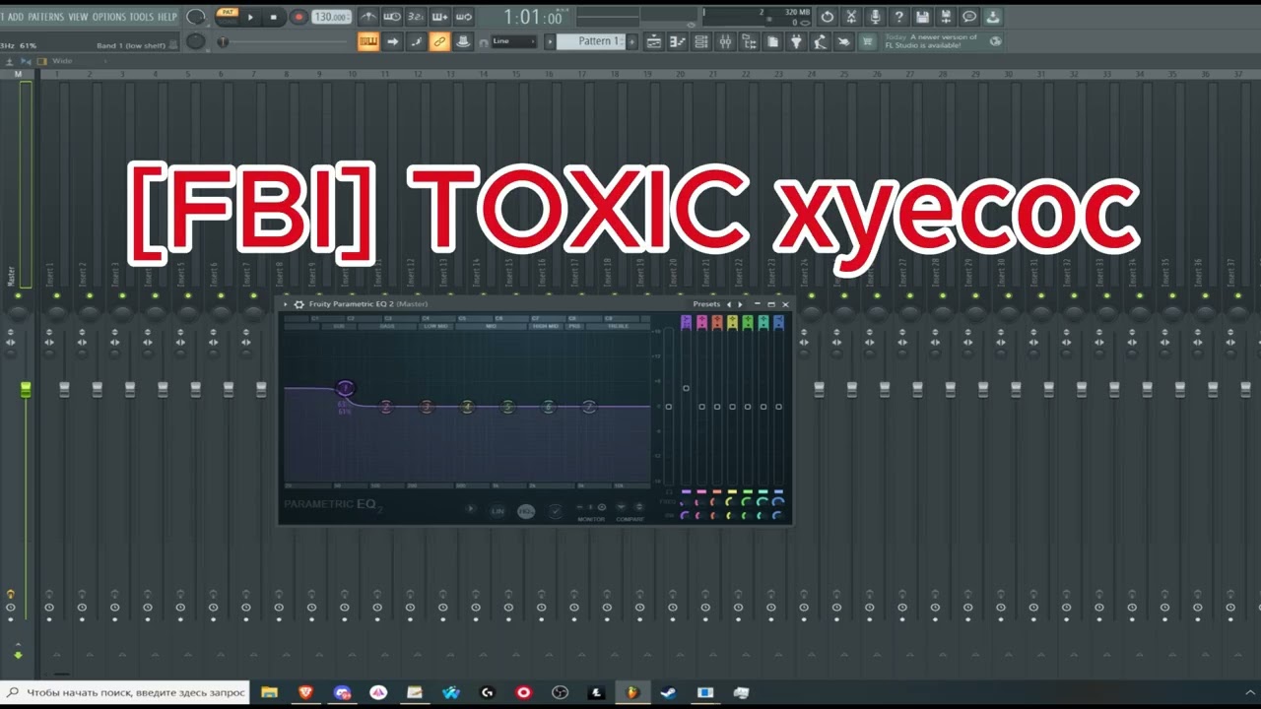The height and width of the screenshot is (709, 1261).
Task: Select EQ band 4 yellow node
Action: pyautogui.click(x=467, y=407)
